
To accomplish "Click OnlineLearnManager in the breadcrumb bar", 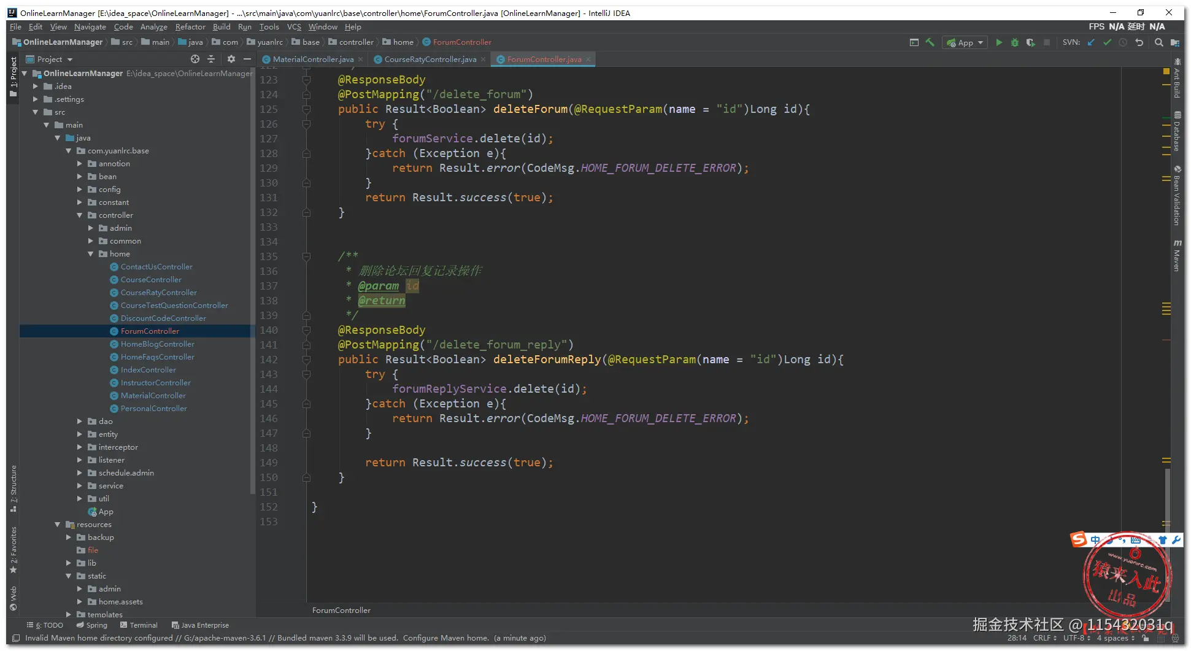I will tap(58, 42).
